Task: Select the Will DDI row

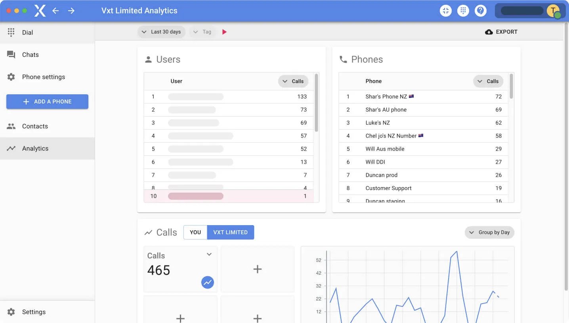Action: click(423, 162)
